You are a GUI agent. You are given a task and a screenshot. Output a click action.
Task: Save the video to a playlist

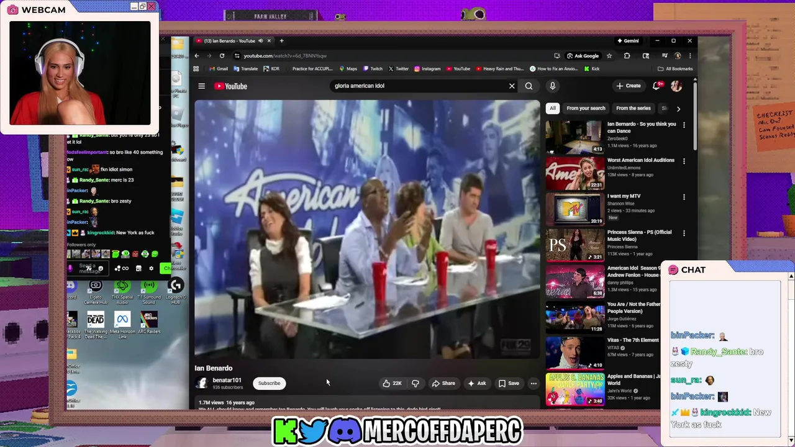pyautogui.click(x=509, y=383)
